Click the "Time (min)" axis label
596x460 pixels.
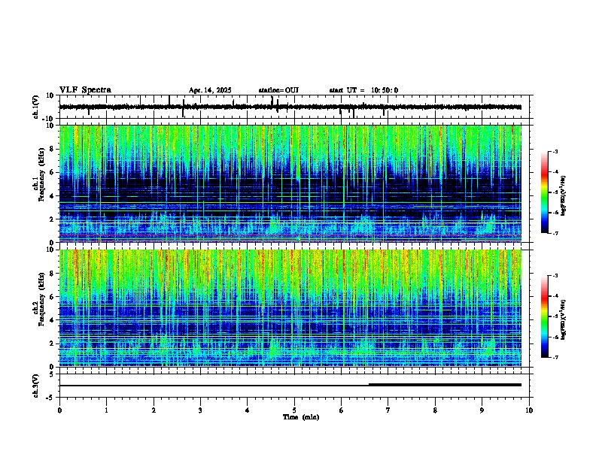(301, 417)
